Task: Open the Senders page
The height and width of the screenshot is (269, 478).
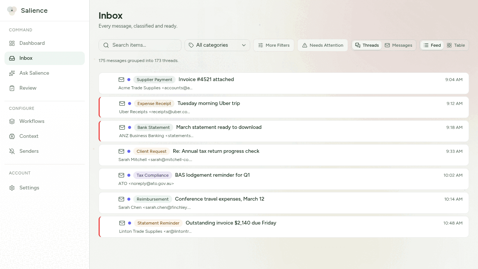Action: (45, 151)
